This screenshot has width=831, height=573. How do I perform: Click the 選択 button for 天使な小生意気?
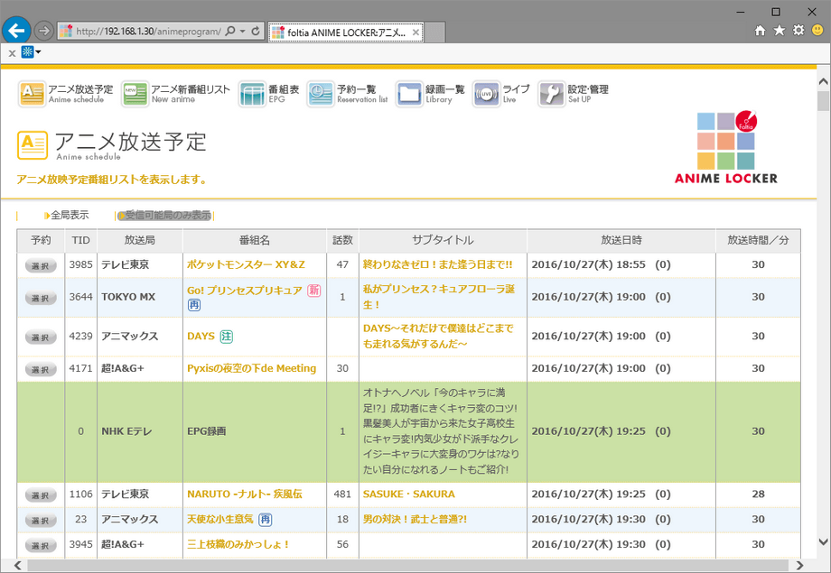point(41,521)
